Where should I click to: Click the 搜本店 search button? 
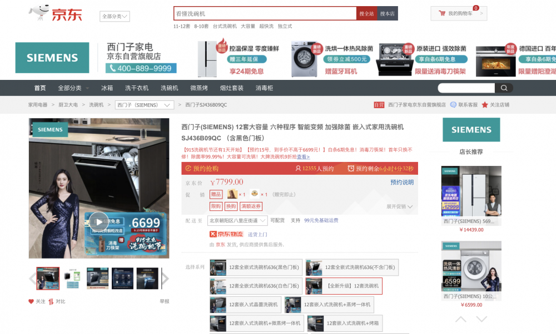tap(387, 13)
